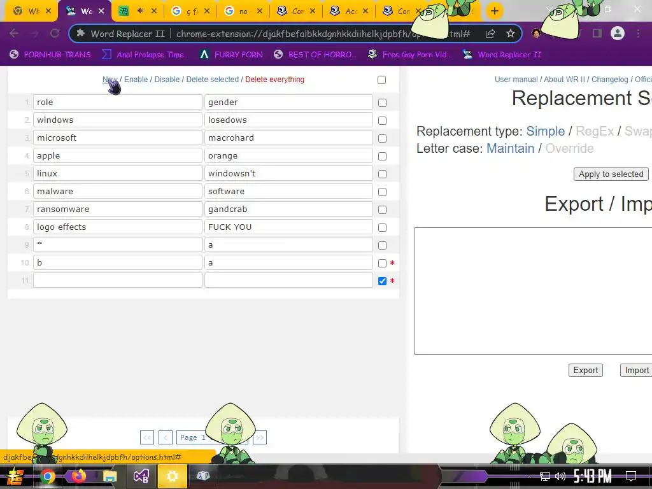652x489 pixels.
Task: Check the box for the 'windows' row
Action: [x=382, y=120]
